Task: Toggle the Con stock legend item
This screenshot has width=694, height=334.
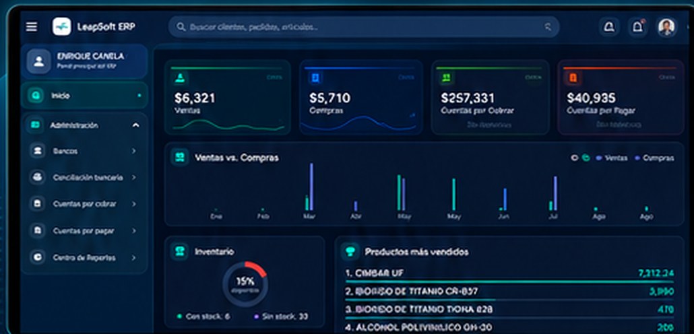Action: click(203, 316)
